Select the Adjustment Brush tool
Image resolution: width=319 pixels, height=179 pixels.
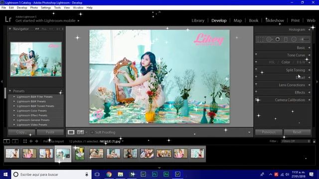[x=305, y=39]
